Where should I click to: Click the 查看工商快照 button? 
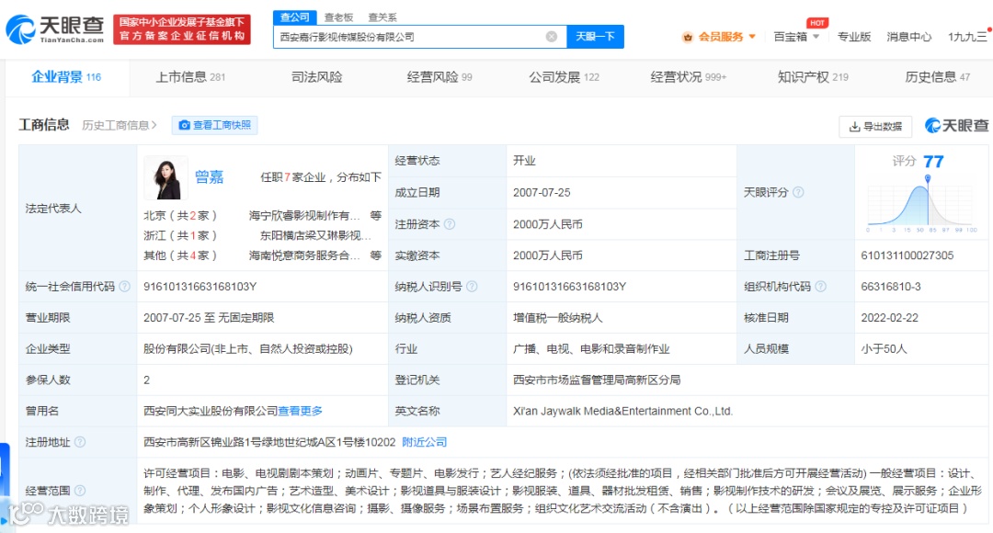click(x=214, y=125)
